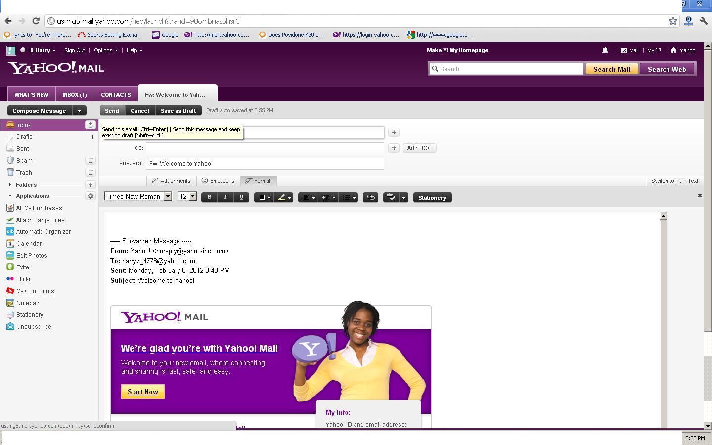Toggle bold formatting in the toolbar

pyautogui.click(x=209, y=197)
